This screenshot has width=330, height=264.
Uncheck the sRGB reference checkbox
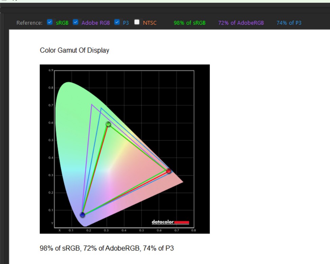[50, 22]
